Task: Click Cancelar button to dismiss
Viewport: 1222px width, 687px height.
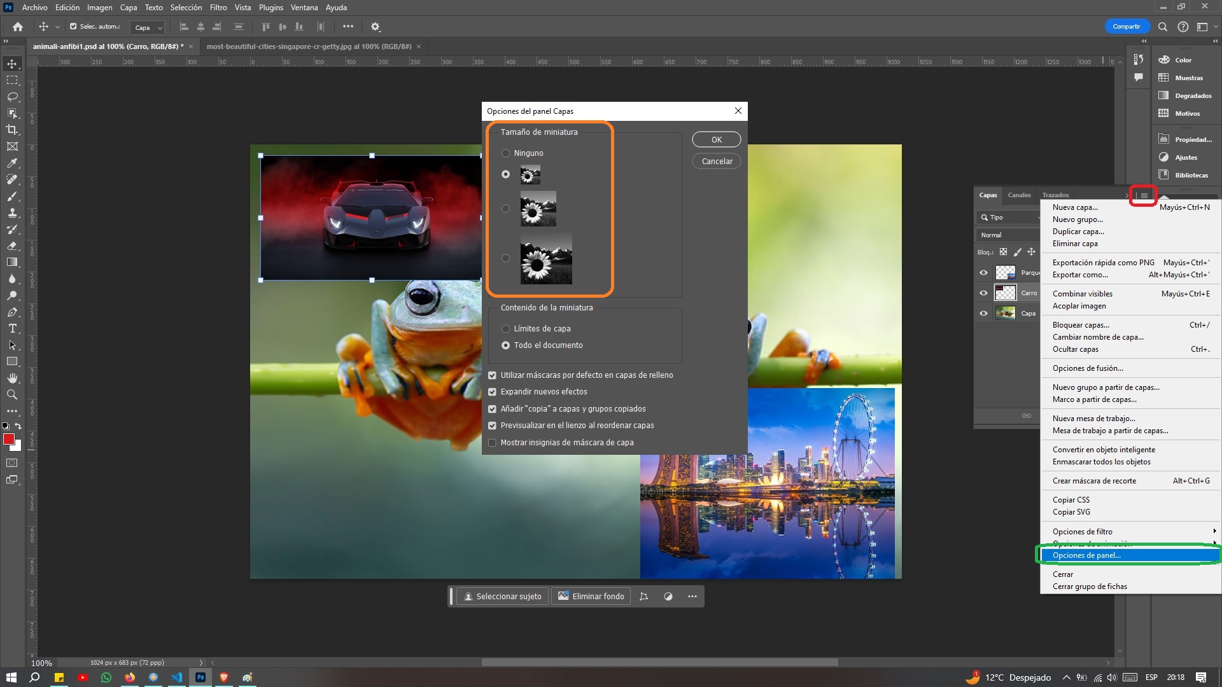Action: [x=716, y=160]
